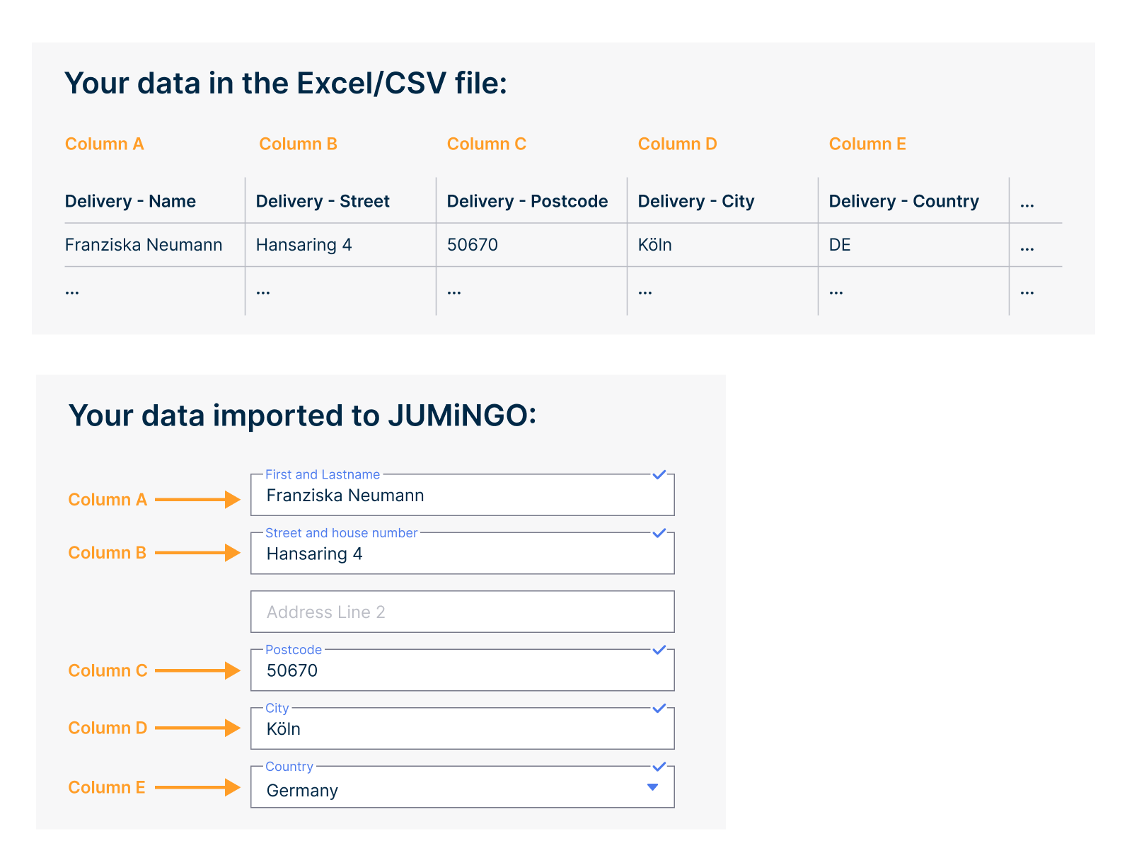Screen dimensions: 1127x858
Task: Select the Delivery - Name table header
Action: pyautogui.click(x=130, y=201)
